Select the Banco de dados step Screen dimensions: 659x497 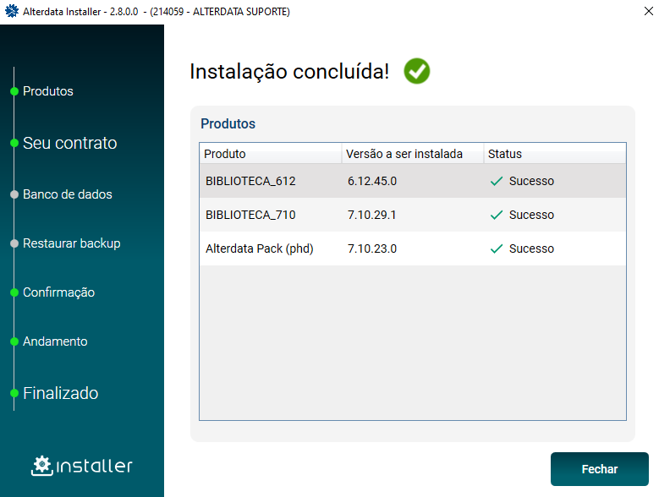pyautogui.click(x=67, y=194)
